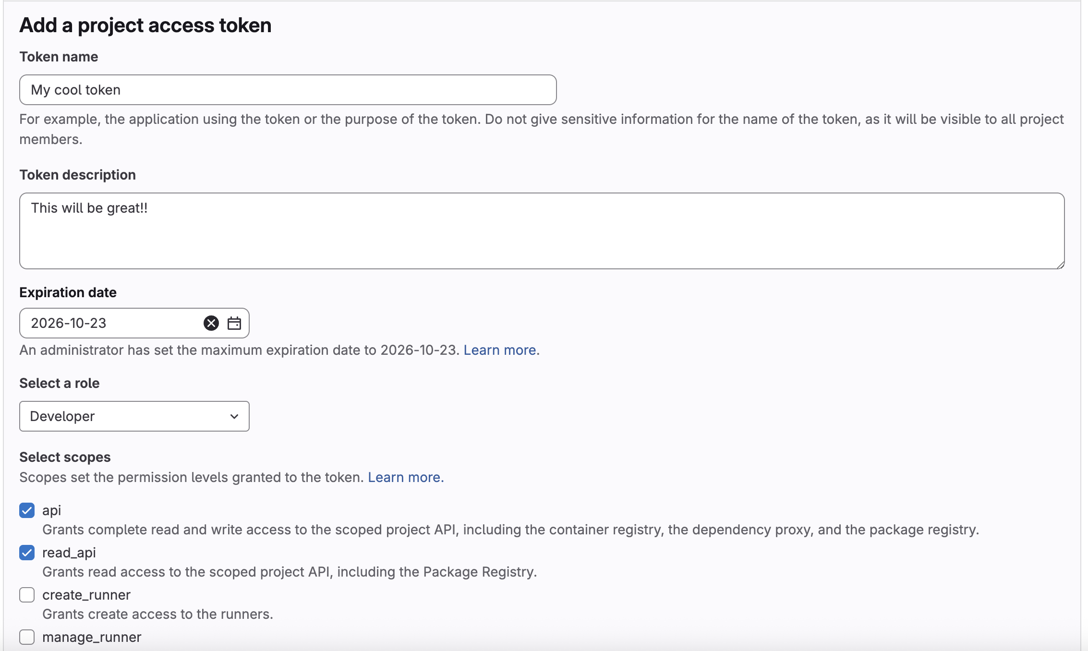Click the "read_api" scope label text

pos(69,553)
